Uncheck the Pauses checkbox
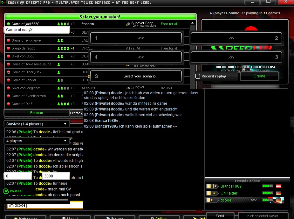294x219 pixels. pyautogui.click(x=6, y=191)
